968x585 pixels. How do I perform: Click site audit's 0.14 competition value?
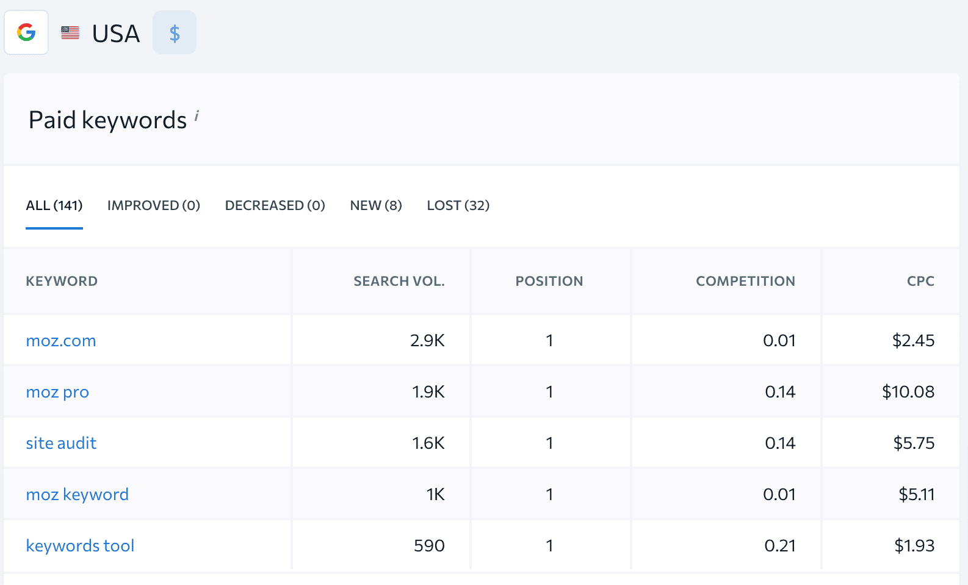coord(780,443)
